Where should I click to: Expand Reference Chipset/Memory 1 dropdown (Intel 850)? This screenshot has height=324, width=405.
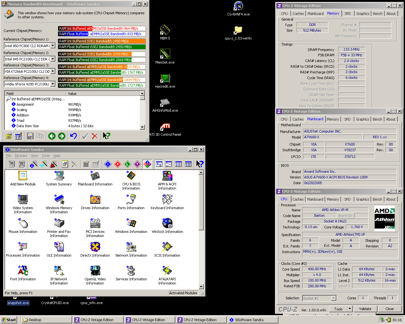coord(53,46)
